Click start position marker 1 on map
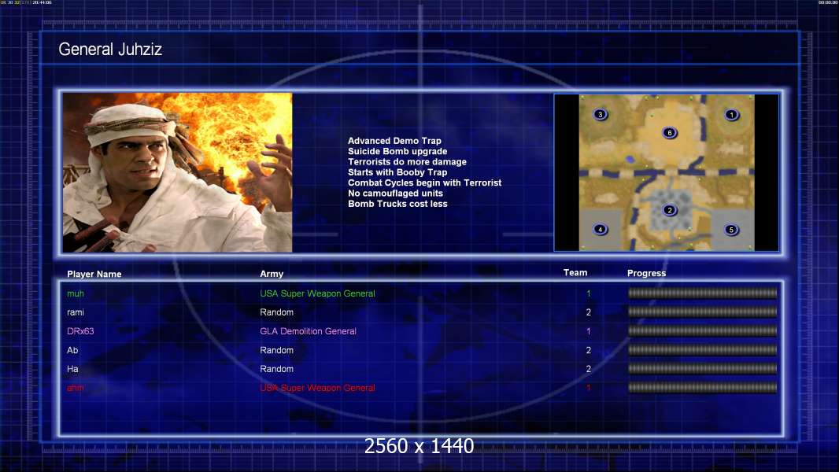This screenshot has height=472, width=839. click(x=731, y=115)
